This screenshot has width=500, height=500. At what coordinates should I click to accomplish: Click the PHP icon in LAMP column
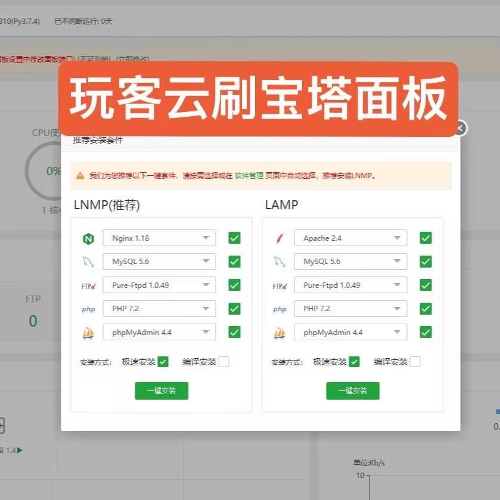click(279, 309)
